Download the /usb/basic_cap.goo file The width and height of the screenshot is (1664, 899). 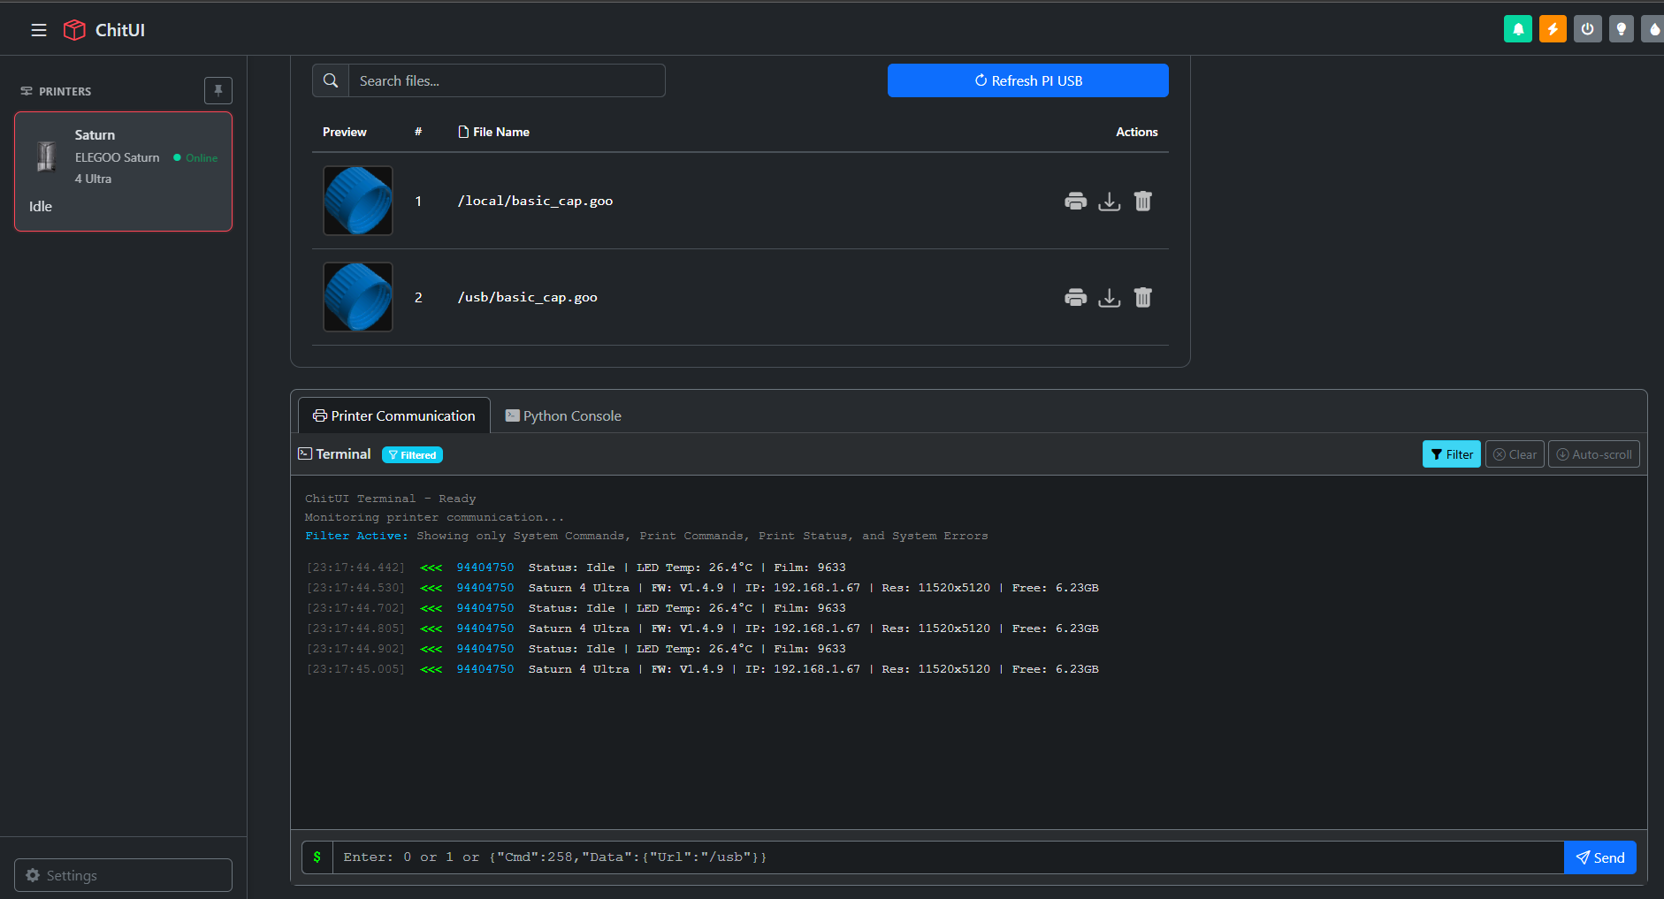click(1110, 298)
